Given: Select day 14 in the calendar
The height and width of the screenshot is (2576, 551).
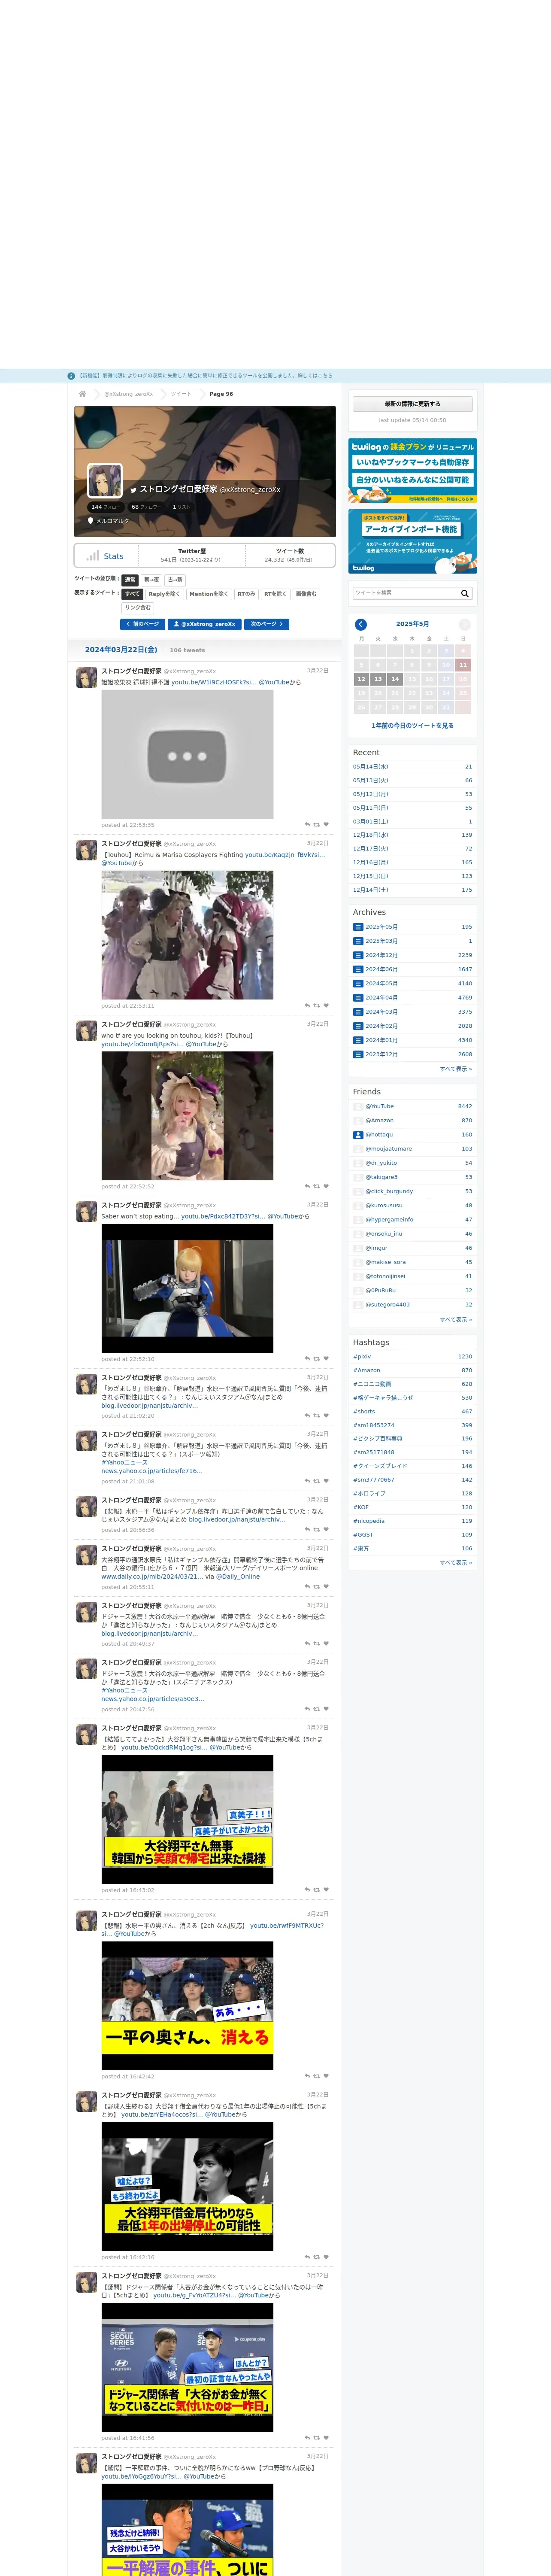Looking at the screenshot, I should pos(395,679).
